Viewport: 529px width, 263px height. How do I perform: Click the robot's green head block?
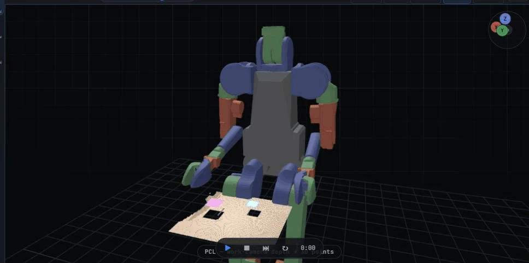tap(274, 45)
